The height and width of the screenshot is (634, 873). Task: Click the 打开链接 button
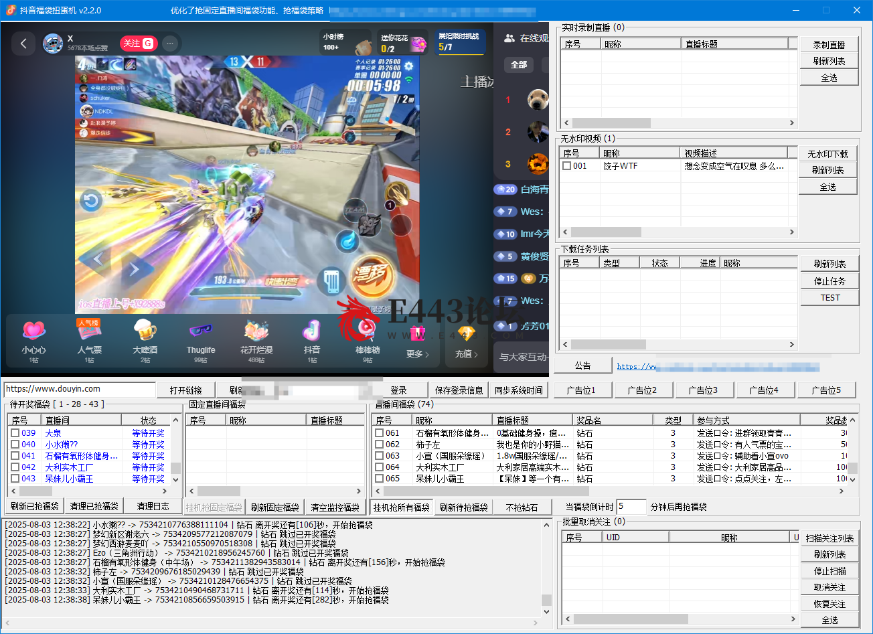click(x=186, y=390)
